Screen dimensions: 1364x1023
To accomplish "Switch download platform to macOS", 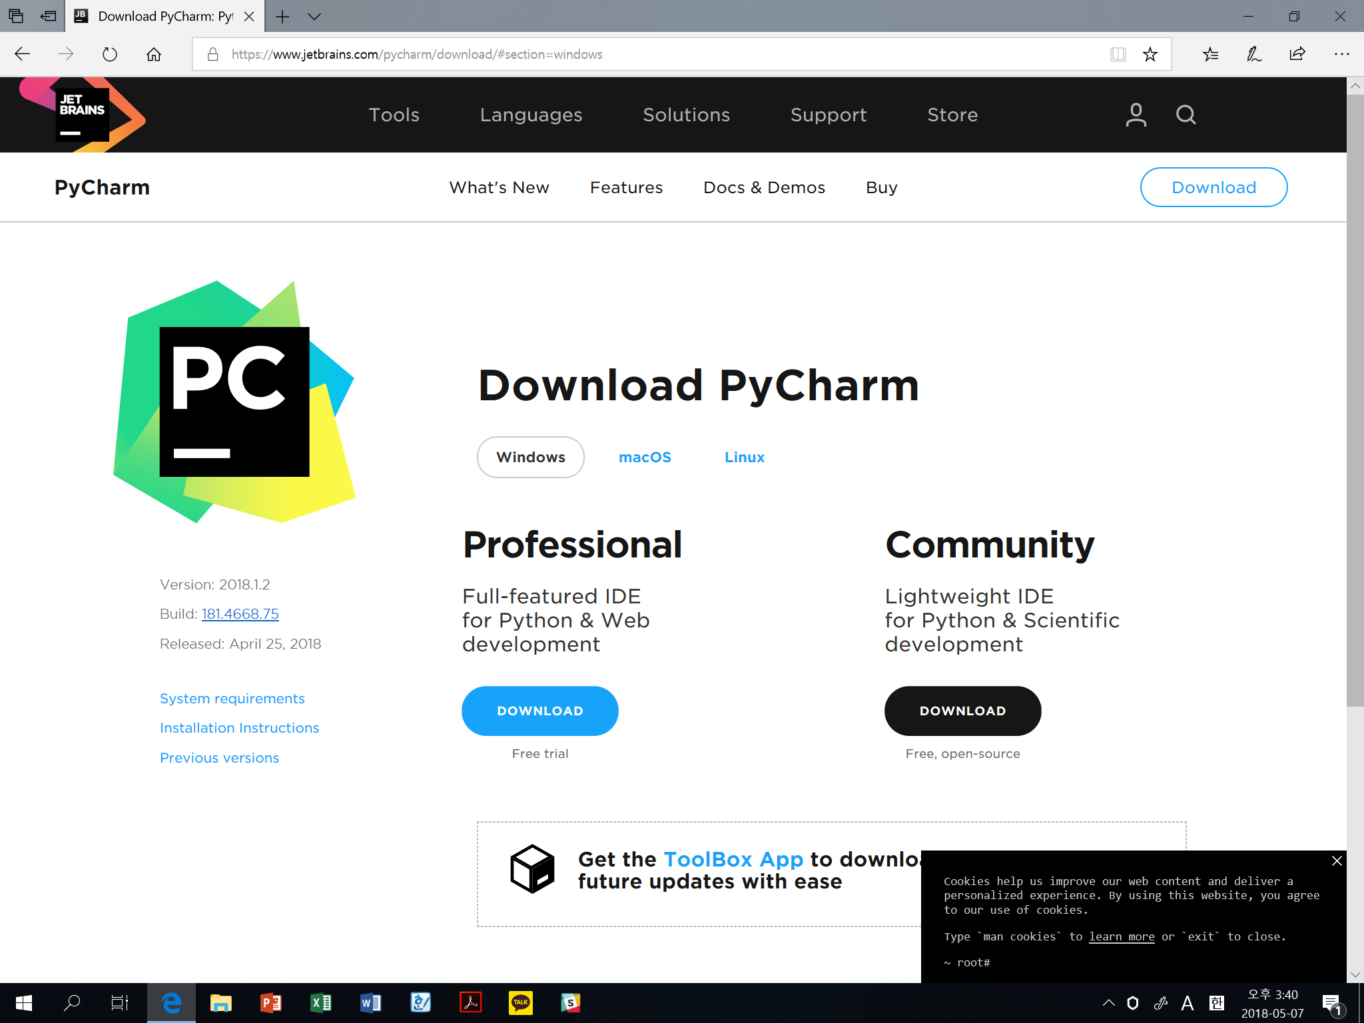I will (x=645, y=457).
